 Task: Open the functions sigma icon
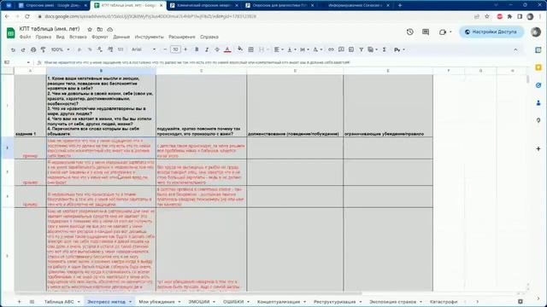[384, 49]
